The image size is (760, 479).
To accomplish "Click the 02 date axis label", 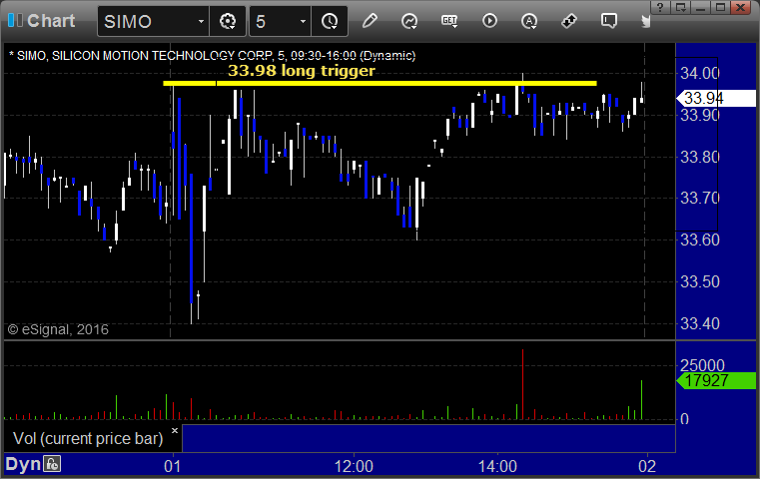I will [647, 466].
